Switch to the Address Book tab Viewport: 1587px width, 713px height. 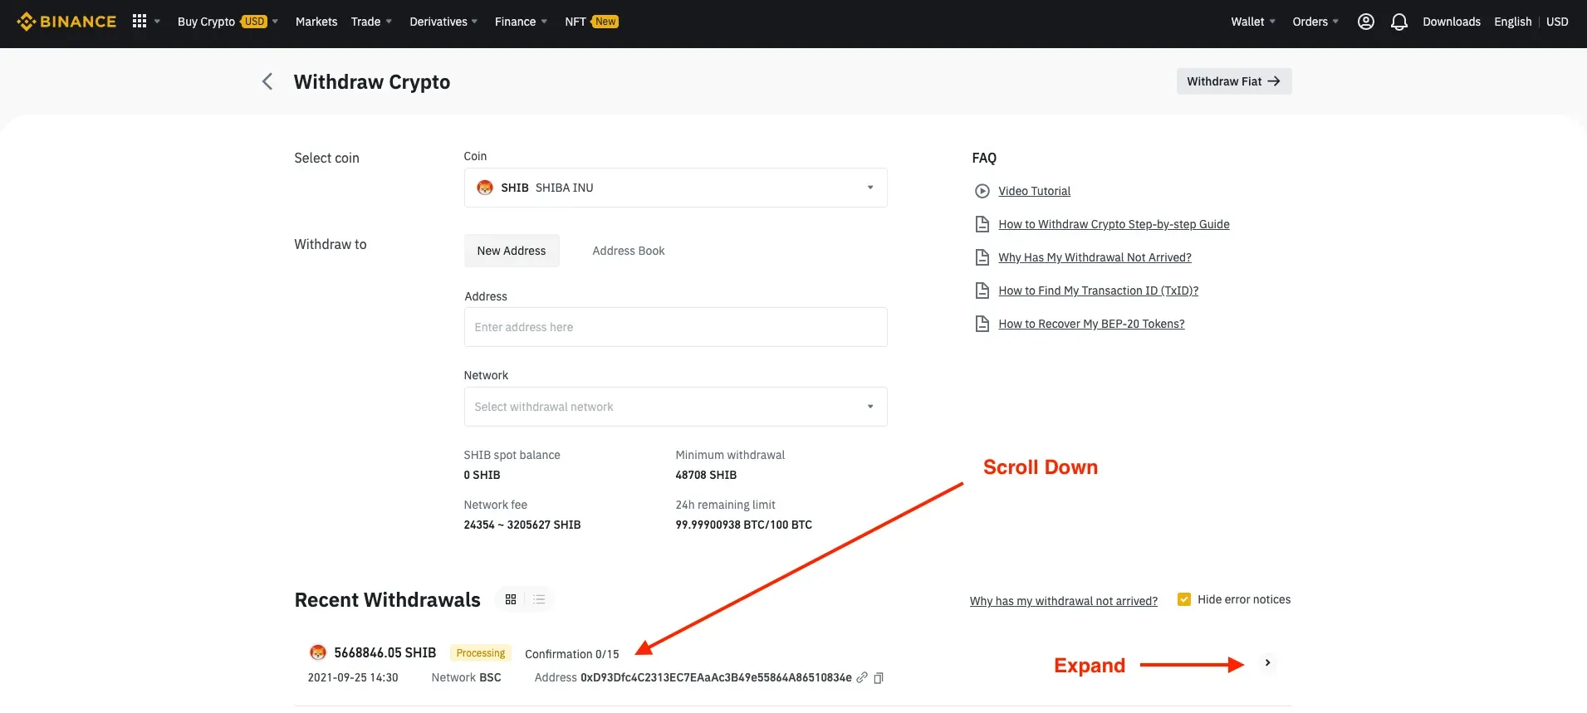click(x=629, y=251)
